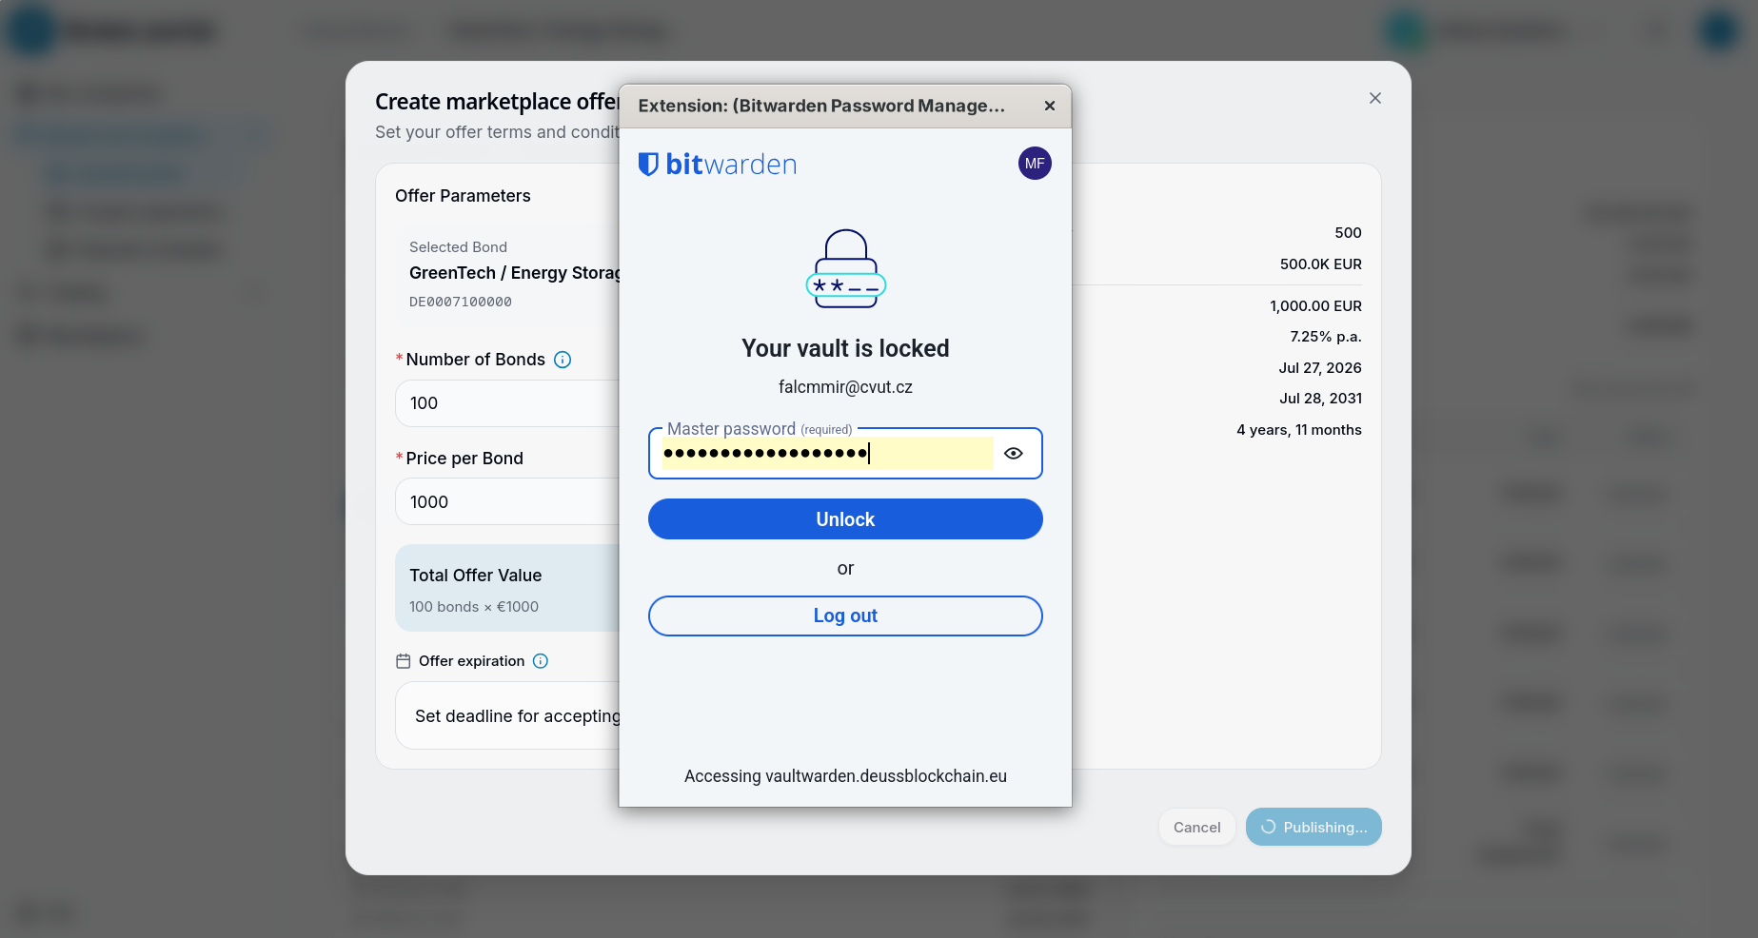Open the Number of Bonds info icon

tap(563, 360)
